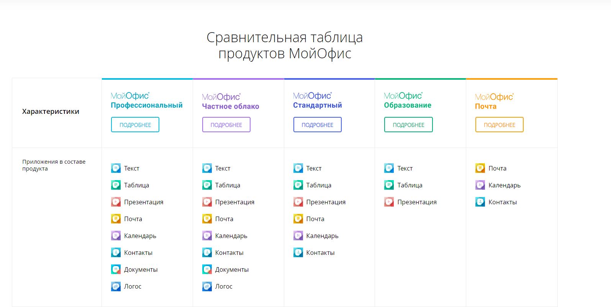Click the Почта icon in Профессиональный column

116,218
